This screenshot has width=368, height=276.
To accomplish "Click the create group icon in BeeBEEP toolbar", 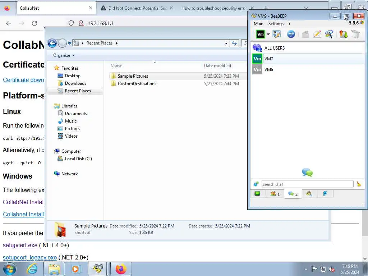I will (329, 34).
